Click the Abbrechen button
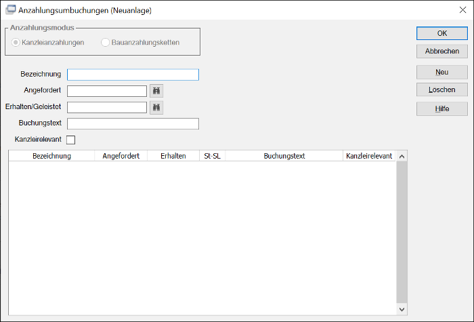This screenshot has width=474, height=322. [x=442, y=51]
